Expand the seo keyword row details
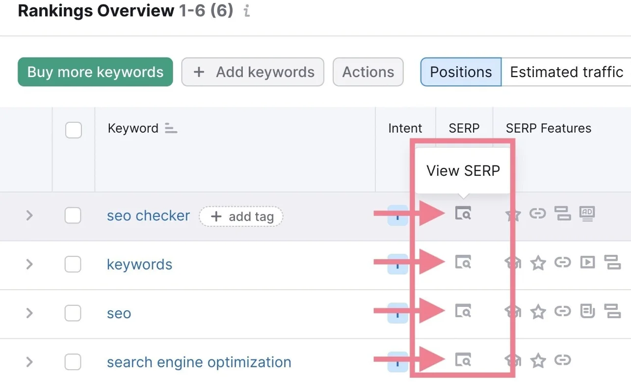Image resolution: width=631 pixels, height=382 pixels. click(x=29, y=313)
